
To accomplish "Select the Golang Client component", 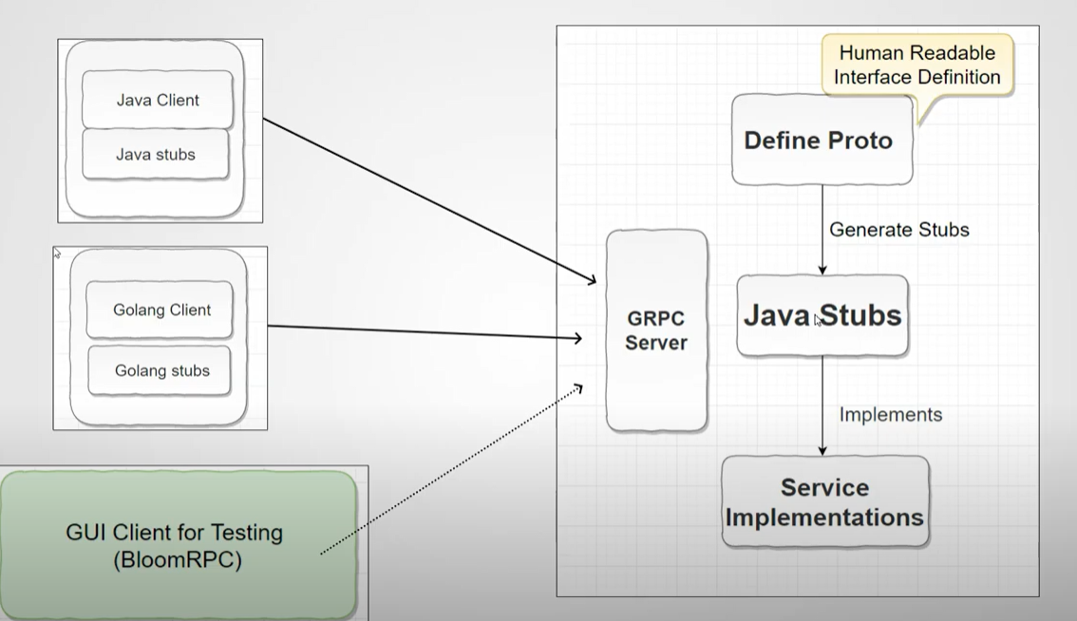I will coord(159,309).
